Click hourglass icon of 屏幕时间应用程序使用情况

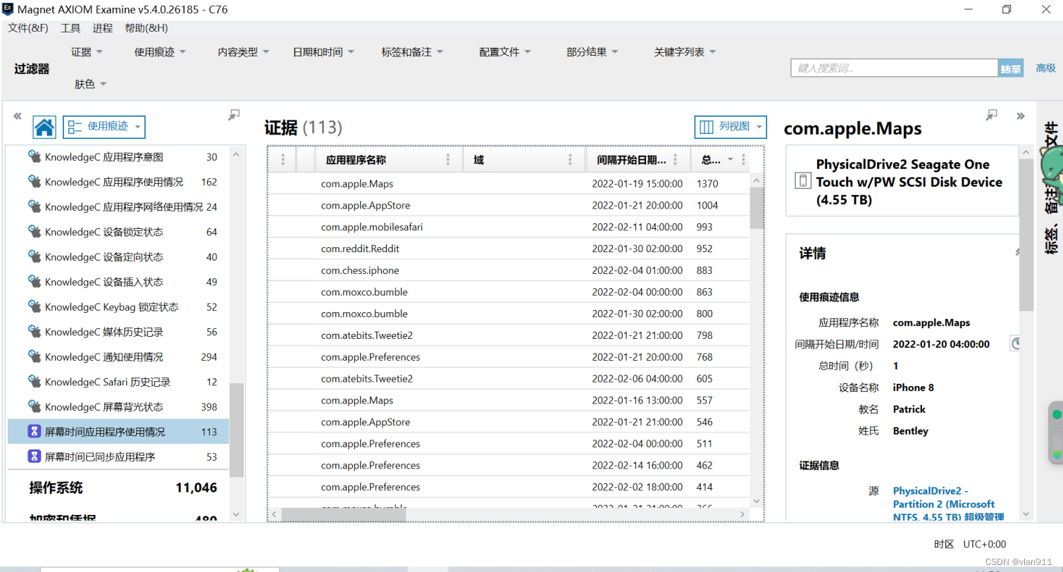coord(34,432)
